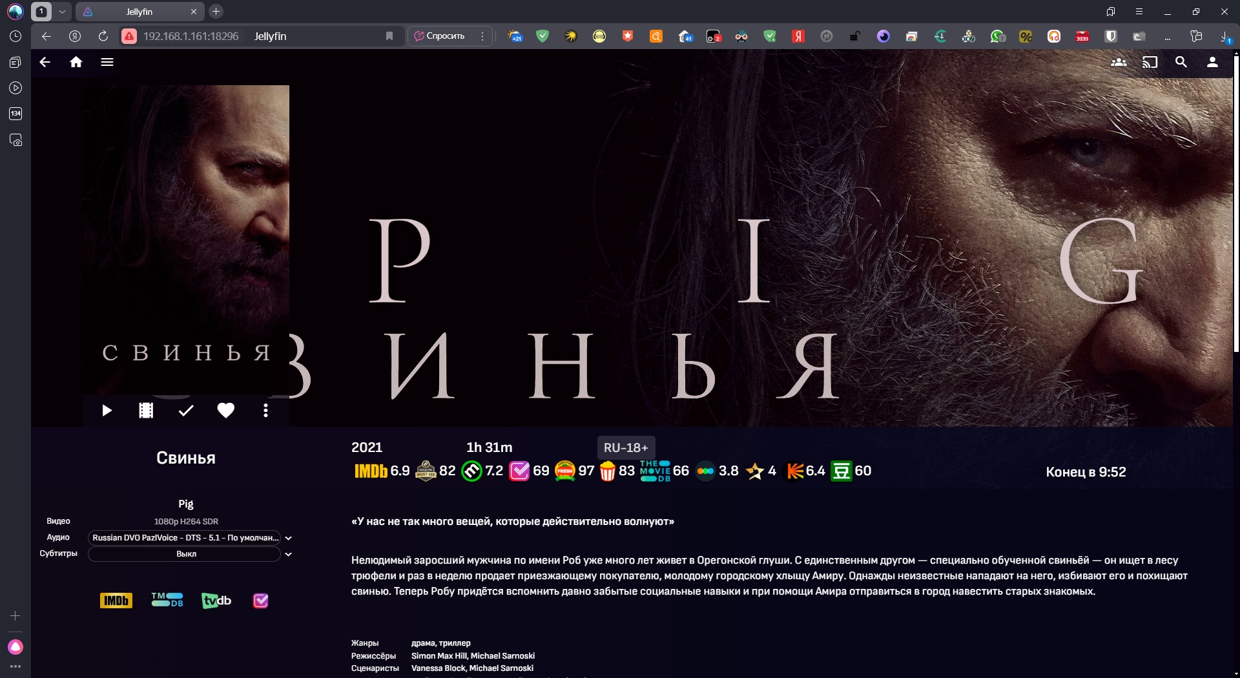Open the драма genre link

[422, 643]
